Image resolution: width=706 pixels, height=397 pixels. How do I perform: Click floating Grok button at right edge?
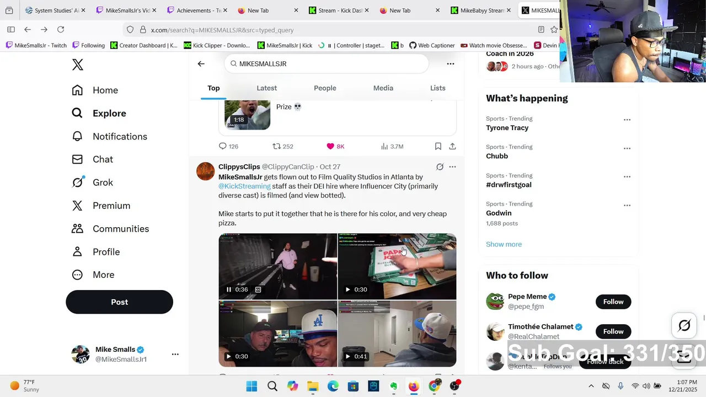[684, 326]
